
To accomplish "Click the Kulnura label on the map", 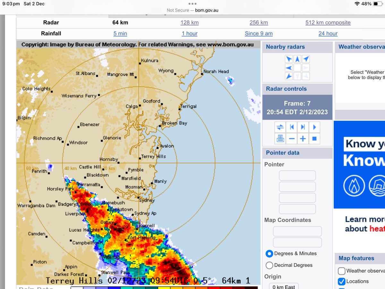I will (x=150, y=60).
